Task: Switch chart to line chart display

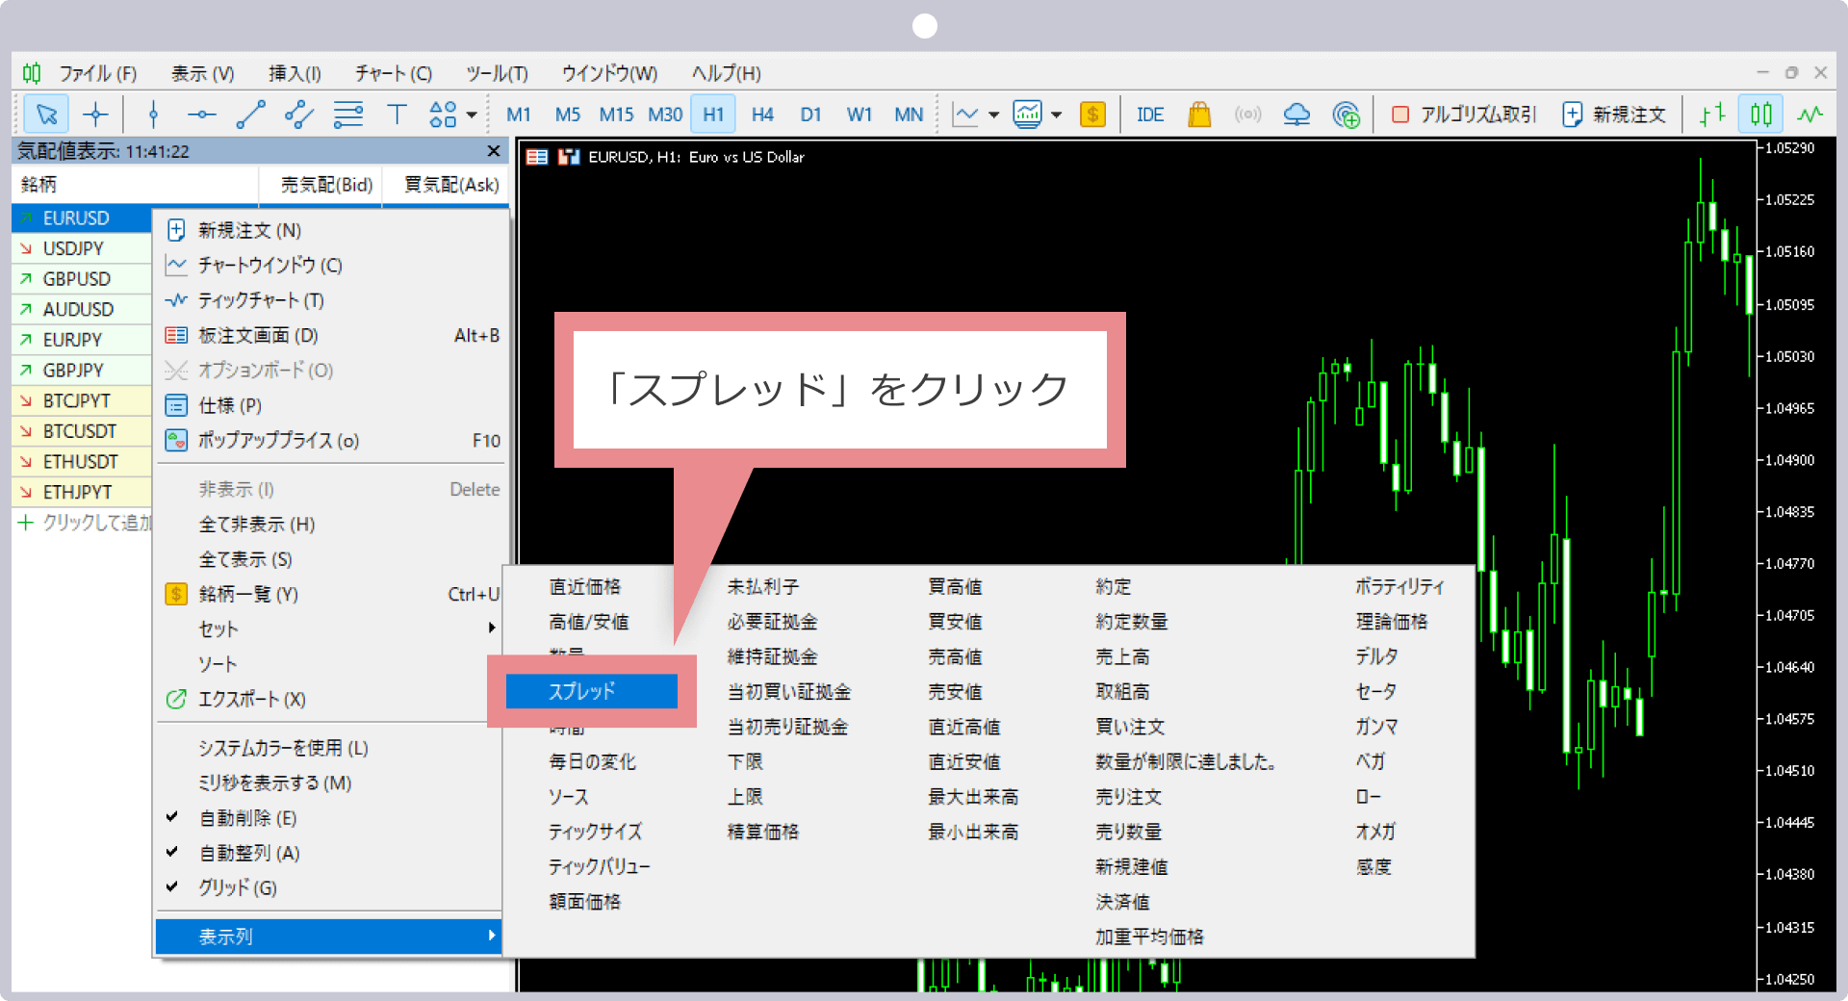Action: point(1810,114)
